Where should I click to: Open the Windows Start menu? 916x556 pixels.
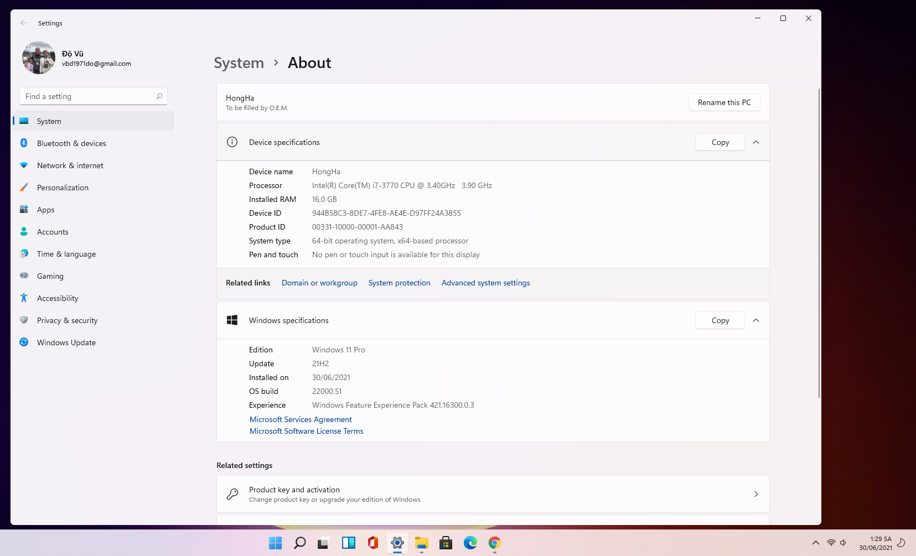pyautogui.click(x=276, y=543)
